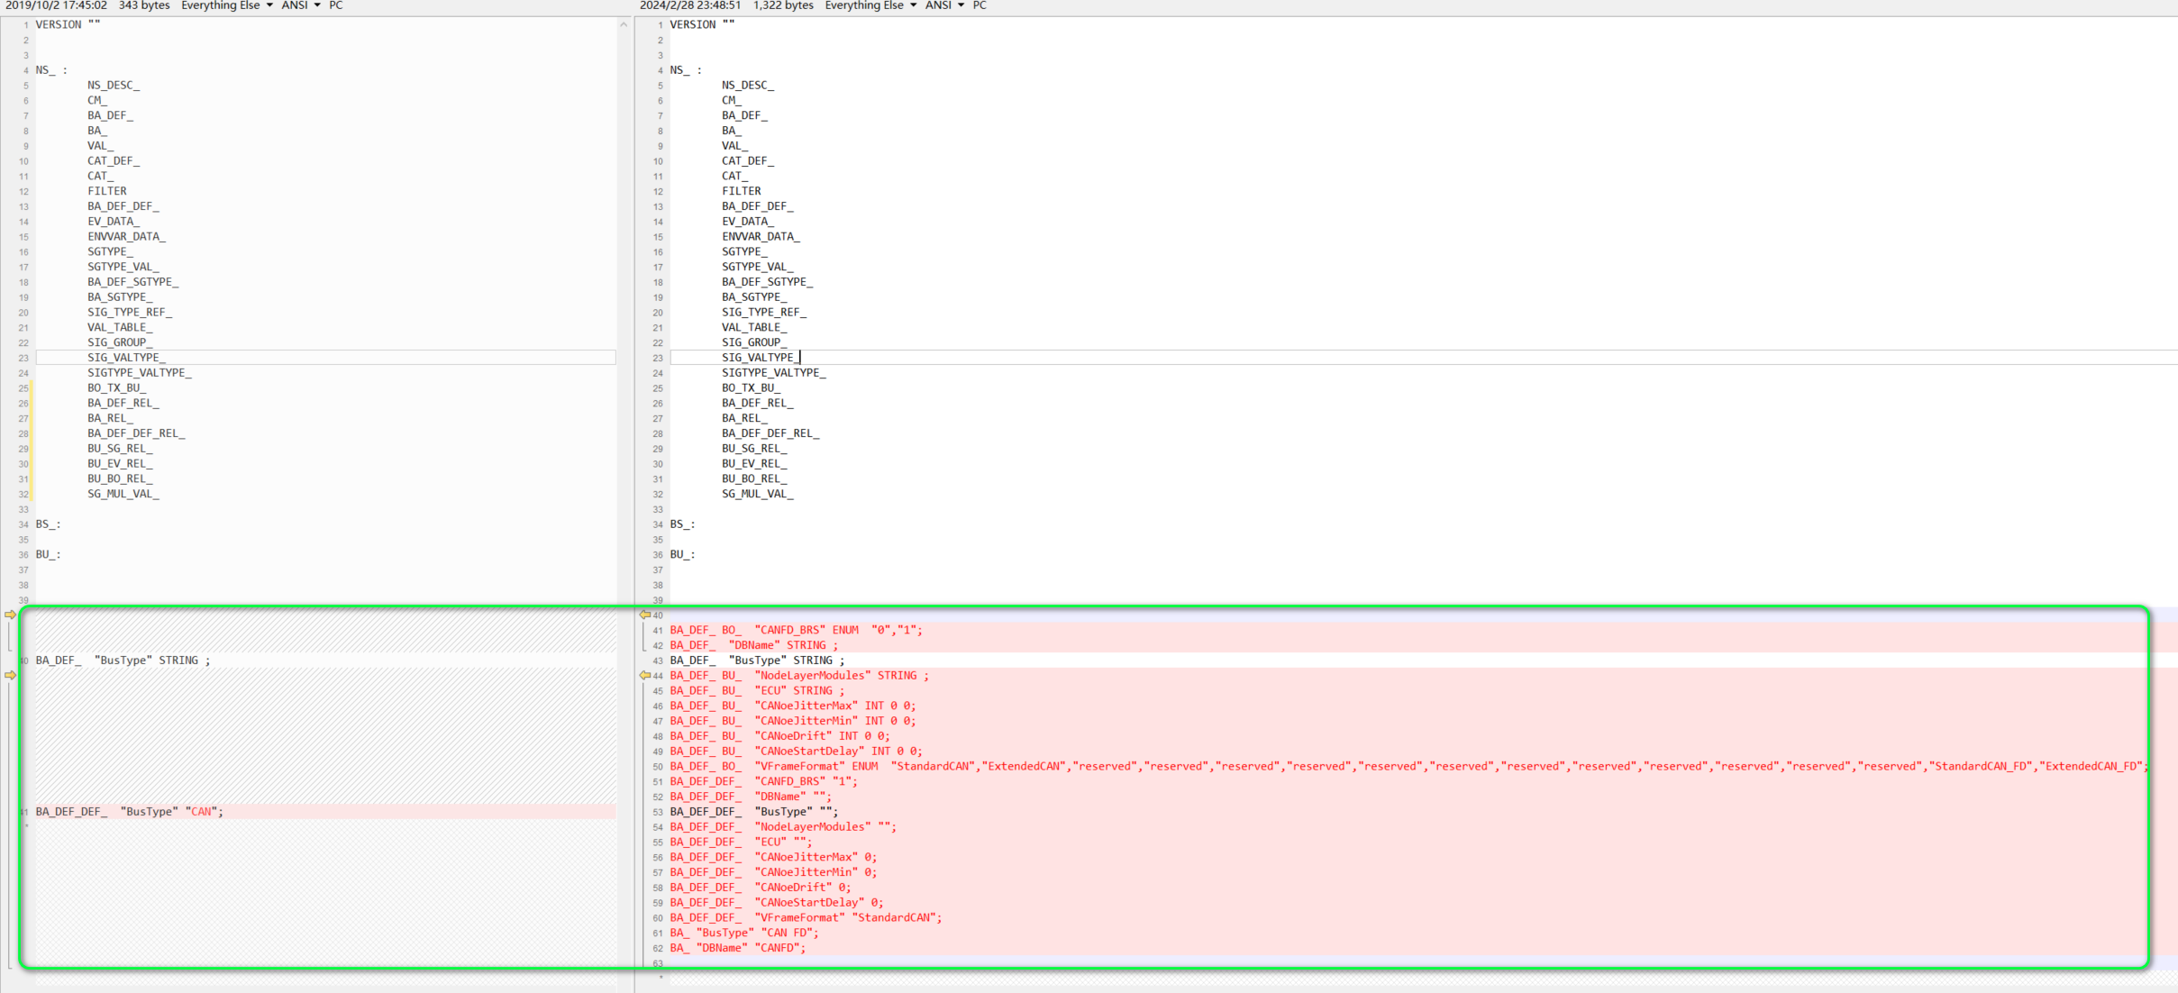This screenshot has height=993, width=2178.
Task: Click the left pane scrollbar up arrow
Action: pos(624,24)
